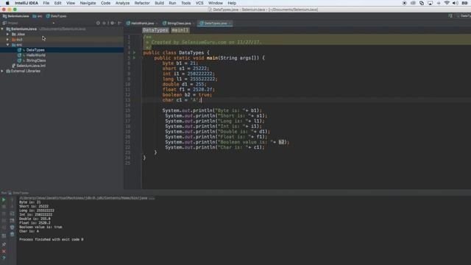Open the Refactor menu
Image resolution: width=471 pixels, height=265 pixels.
click(142, 3)
